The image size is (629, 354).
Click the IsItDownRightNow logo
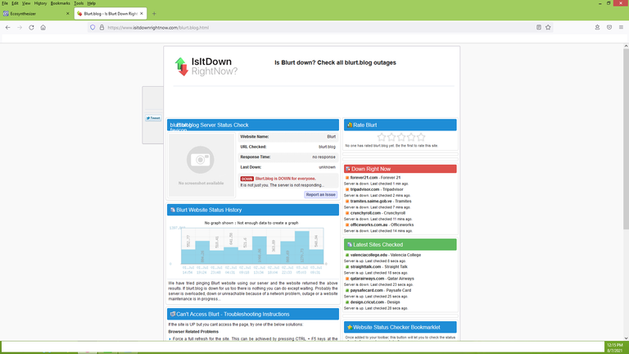tap(206, 66)
